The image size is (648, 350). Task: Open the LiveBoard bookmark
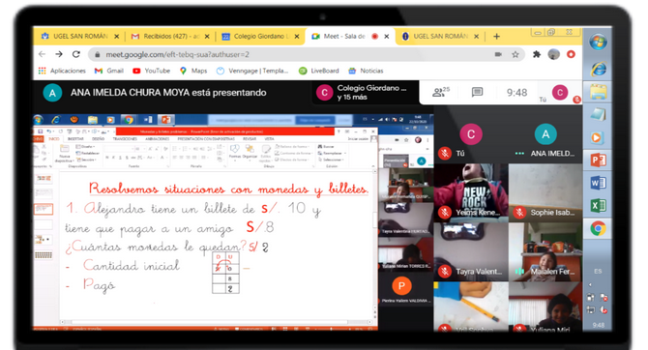pos(318,71)
